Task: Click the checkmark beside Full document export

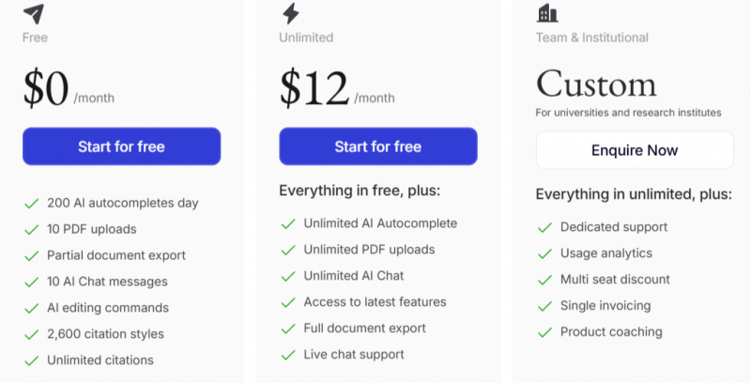Action: (288, 329)
